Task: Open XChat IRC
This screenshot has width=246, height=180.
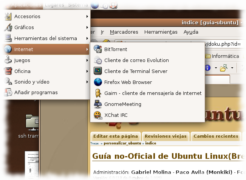Action: pyautogui.click(x=116, y=115)
